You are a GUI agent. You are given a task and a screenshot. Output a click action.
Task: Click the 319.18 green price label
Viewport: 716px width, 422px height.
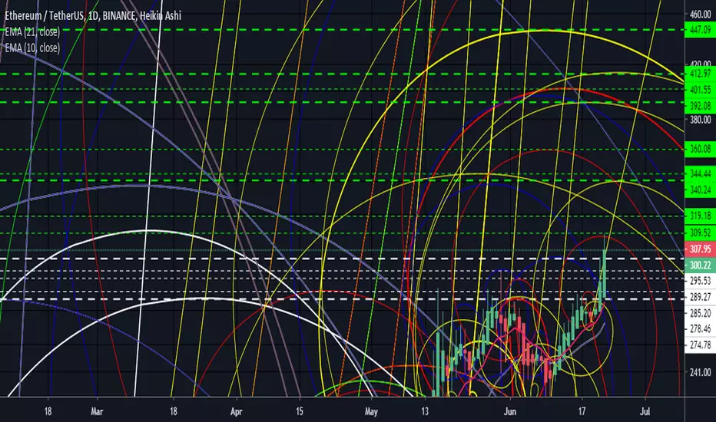tap(701, 216)
